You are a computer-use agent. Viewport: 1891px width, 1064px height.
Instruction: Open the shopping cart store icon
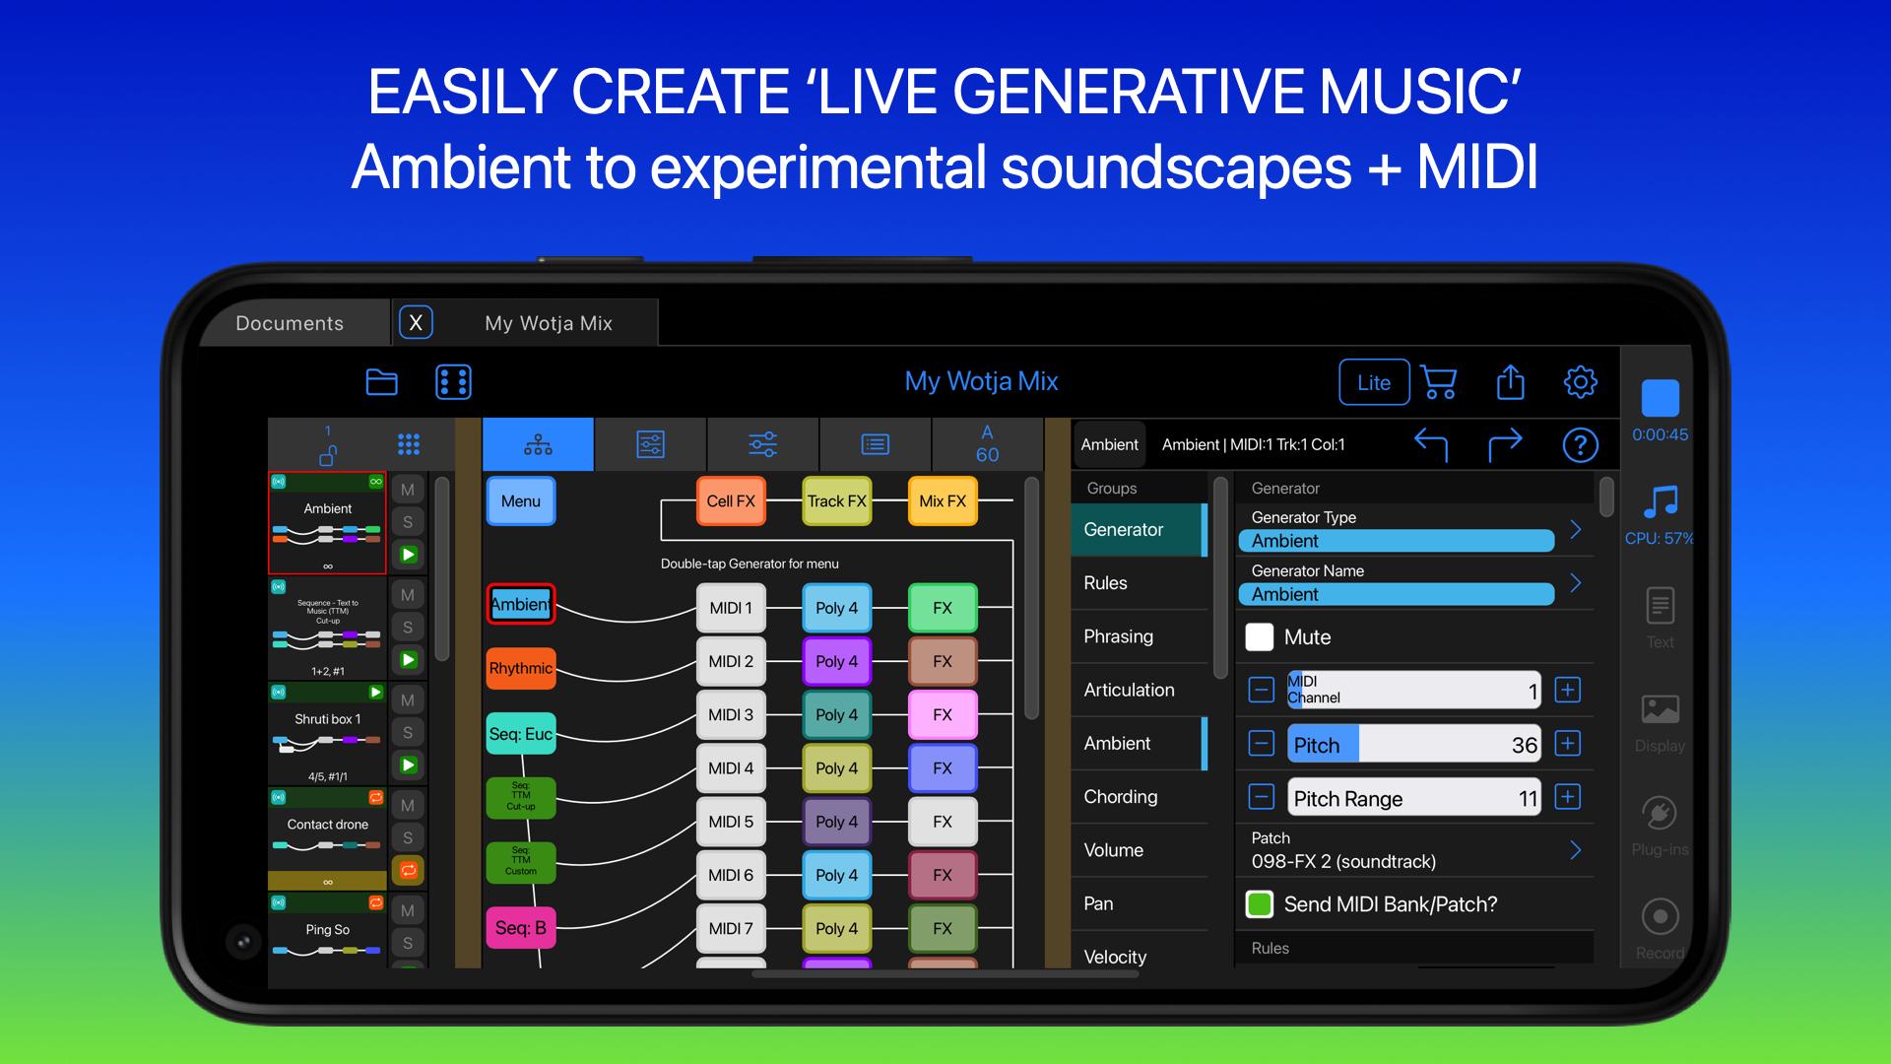click(1439, 382)
